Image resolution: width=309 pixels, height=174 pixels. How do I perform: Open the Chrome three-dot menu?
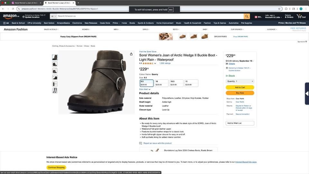pos(306,9)
